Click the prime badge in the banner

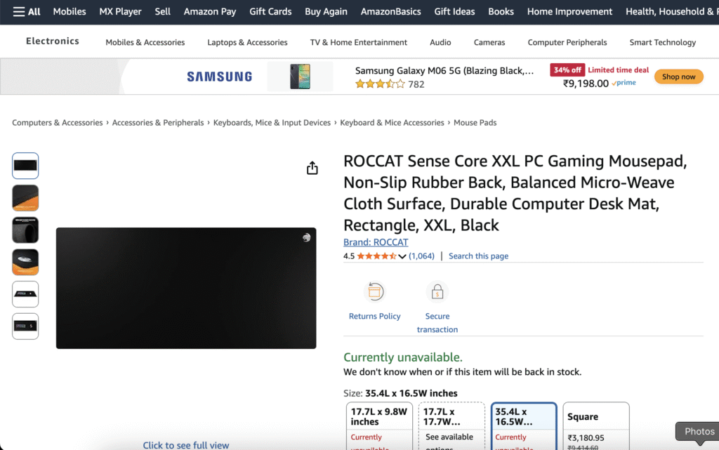(x=624, y=83)
